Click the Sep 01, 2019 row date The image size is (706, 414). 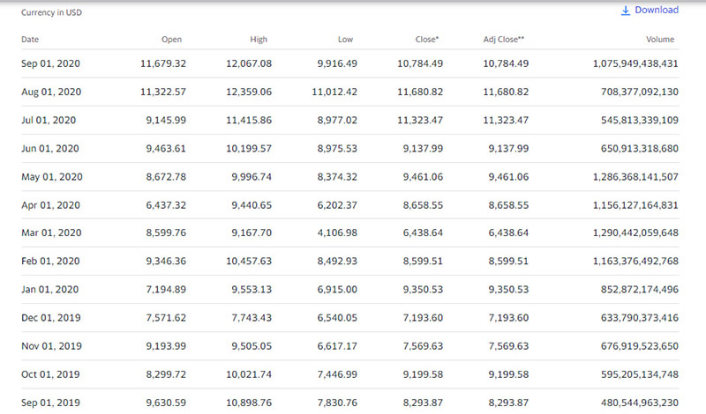click(49, 405)
